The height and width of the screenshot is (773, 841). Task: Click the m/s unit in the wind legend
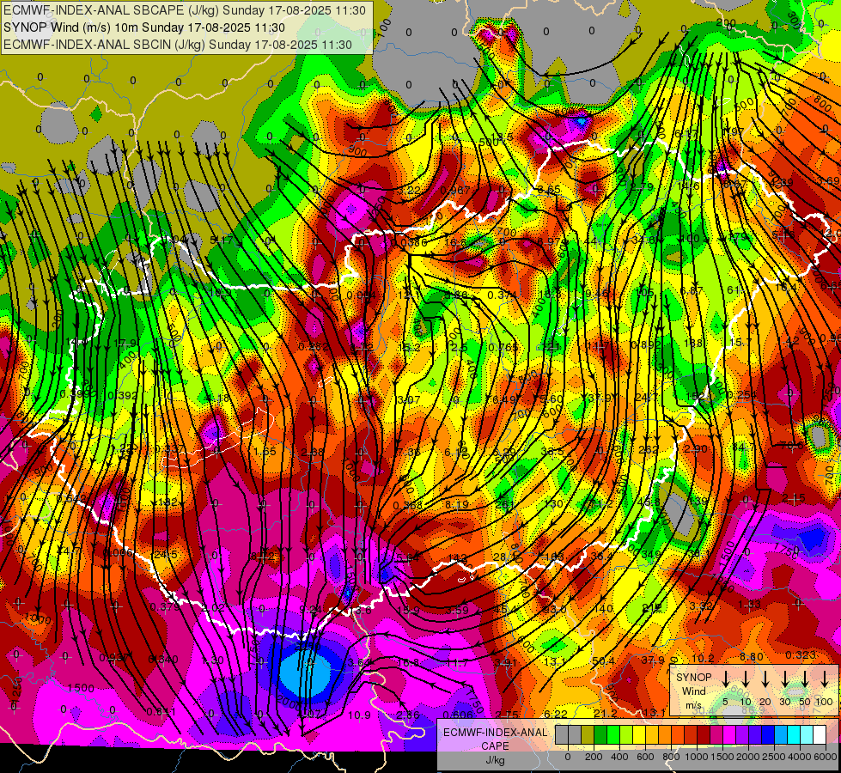[694, 705]
